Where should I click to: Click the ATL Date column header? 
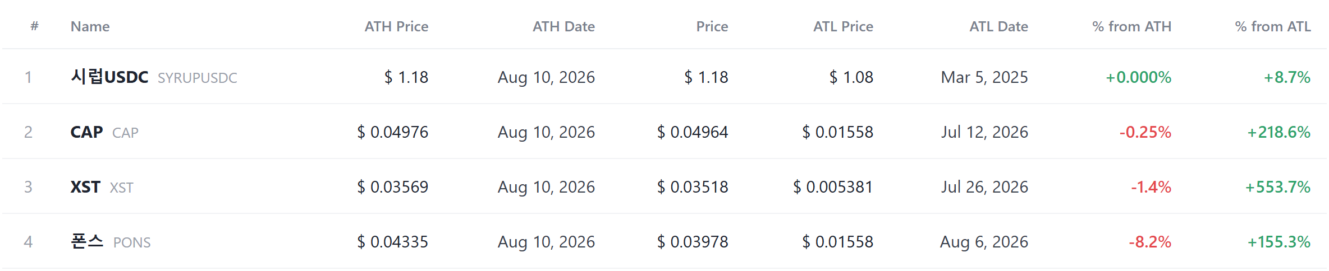[998, 26]
